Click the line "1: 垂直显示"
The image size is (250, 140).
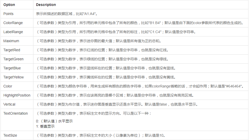[x=45, y=127]
